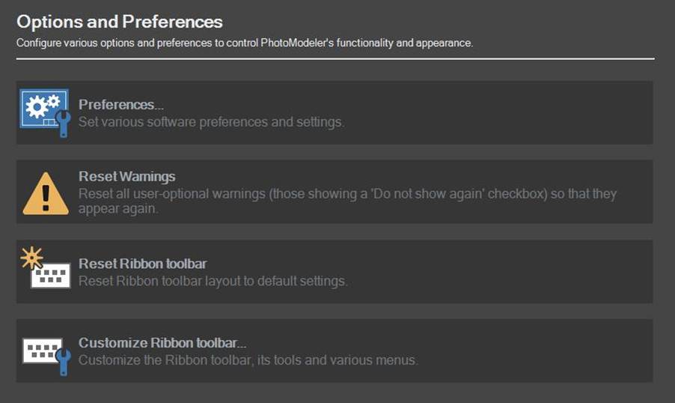The image size is (675, 403).
Task: Click the blue wrench on Preferences icon
Action: [x=63, y=125]
